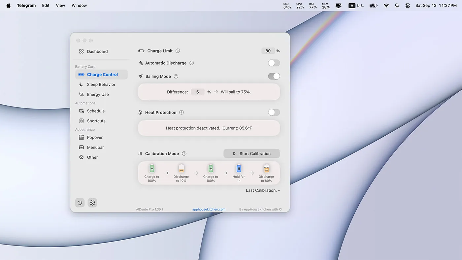Enable the Heat Protection toggle
Viewport: 462px width, 260px height.
(x=274, y=113)
